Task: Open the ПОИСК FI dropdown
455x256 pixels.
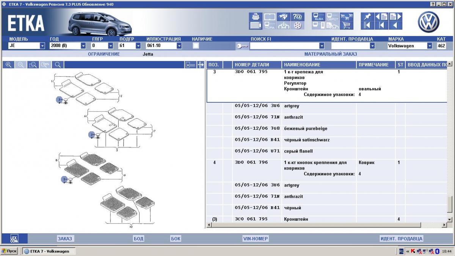Action: click(322, 46)
